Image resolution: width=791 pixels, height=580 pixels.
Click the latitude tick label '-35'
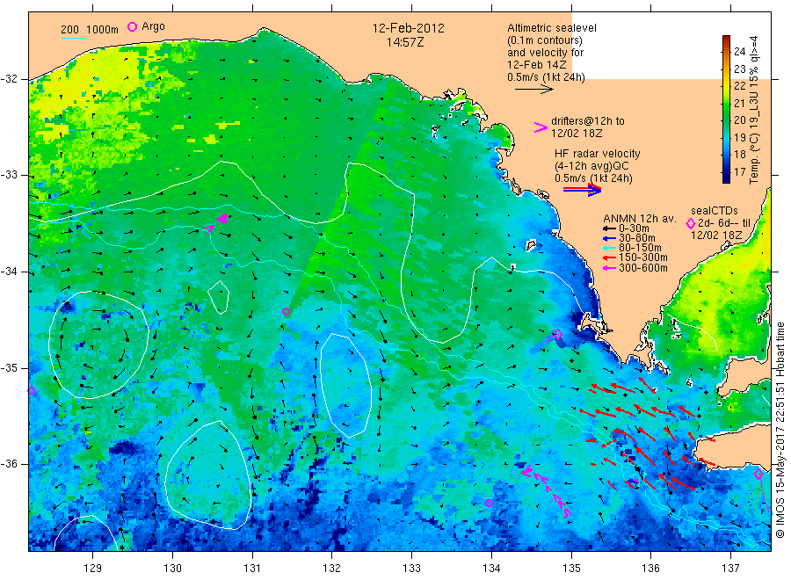tap(9, 367)
